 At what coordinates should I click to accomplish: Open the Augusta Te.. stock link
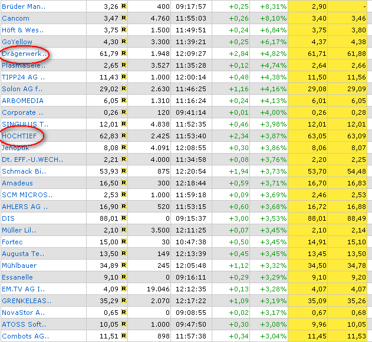point(23,254)
